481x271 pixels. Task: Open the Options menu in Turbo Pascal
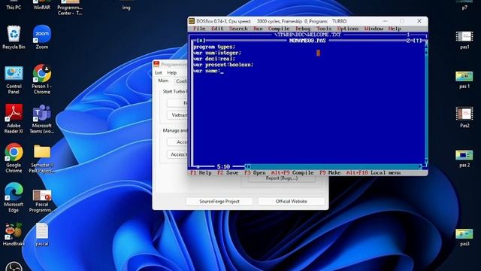pyautogui.click(x=348, y=29)
